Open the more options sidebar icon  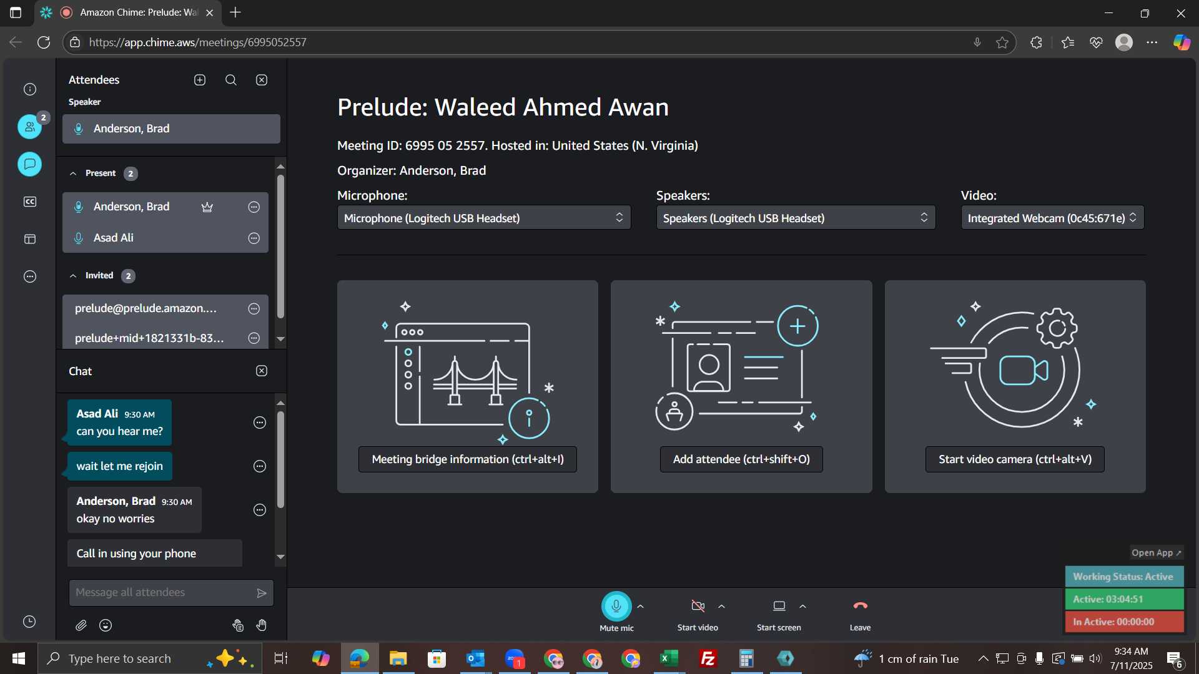30,276
